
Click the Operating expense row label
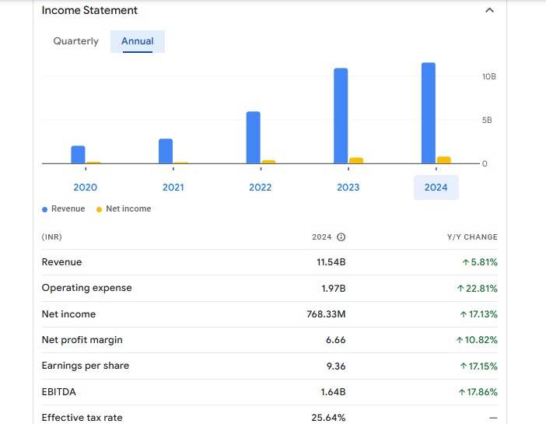(x=86, y=288)
